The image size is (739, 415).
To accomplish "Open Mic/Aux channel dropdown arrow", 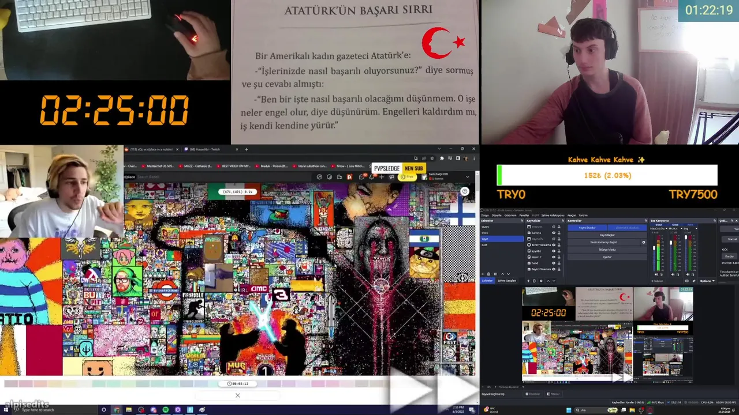I will (x=681, y=228).
